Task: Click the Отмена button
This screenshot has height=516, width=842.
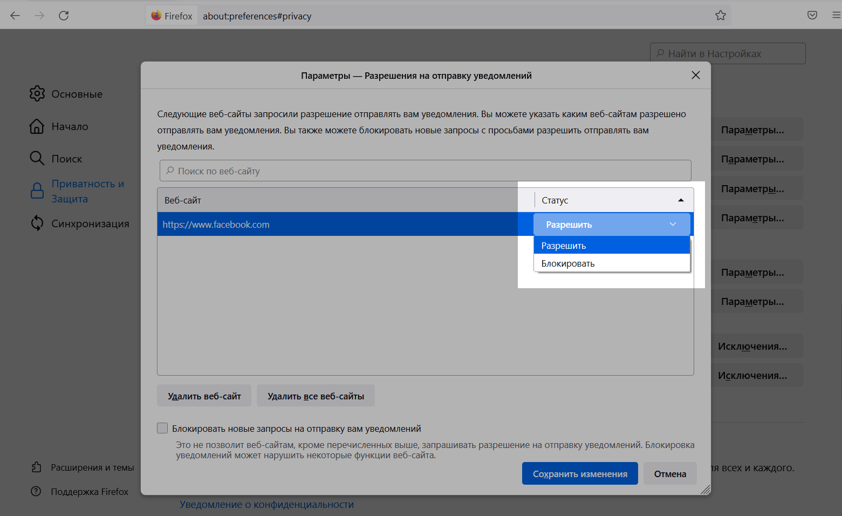Action: click(x=670, y=473)
